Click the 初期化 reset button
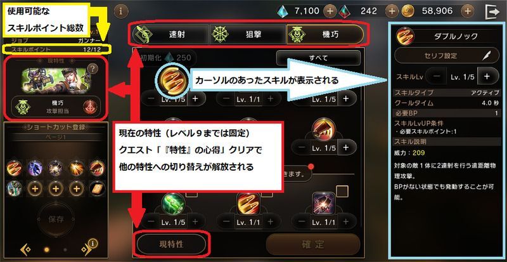The width and height of the screenshot is (507, 262). click(165, 58)
